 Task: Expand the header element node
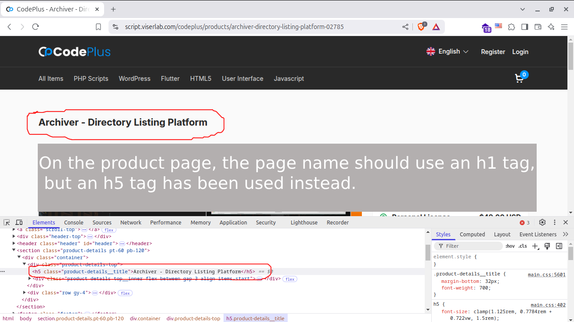click(14, 243)
